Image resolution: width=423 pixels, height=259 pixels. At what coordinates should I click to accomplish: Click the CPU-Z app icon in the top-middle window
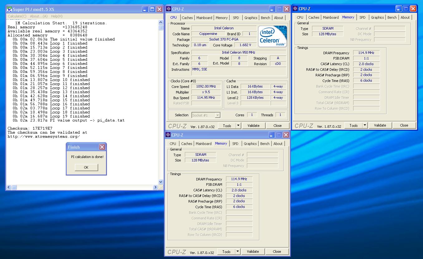[169, 9]
